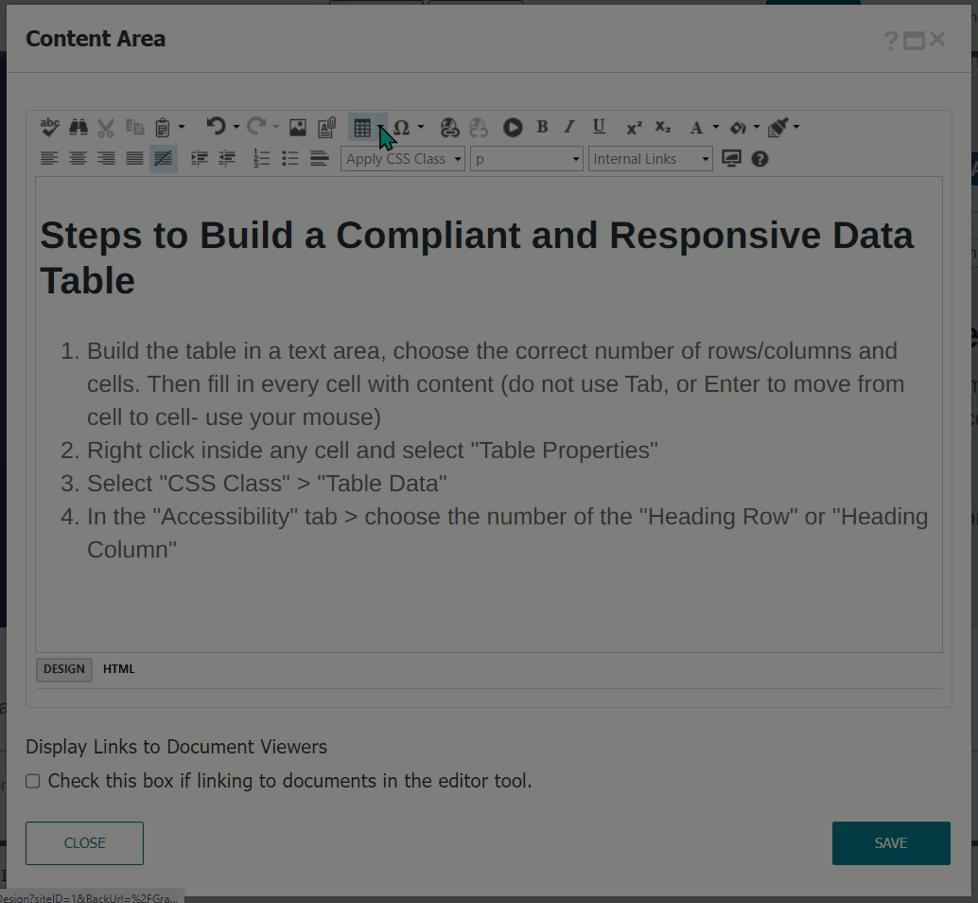Remove a hyperlink using the unlink icon
Viewport: 978px width, 903px height.
pyautogui.click(x=477, y=126)
